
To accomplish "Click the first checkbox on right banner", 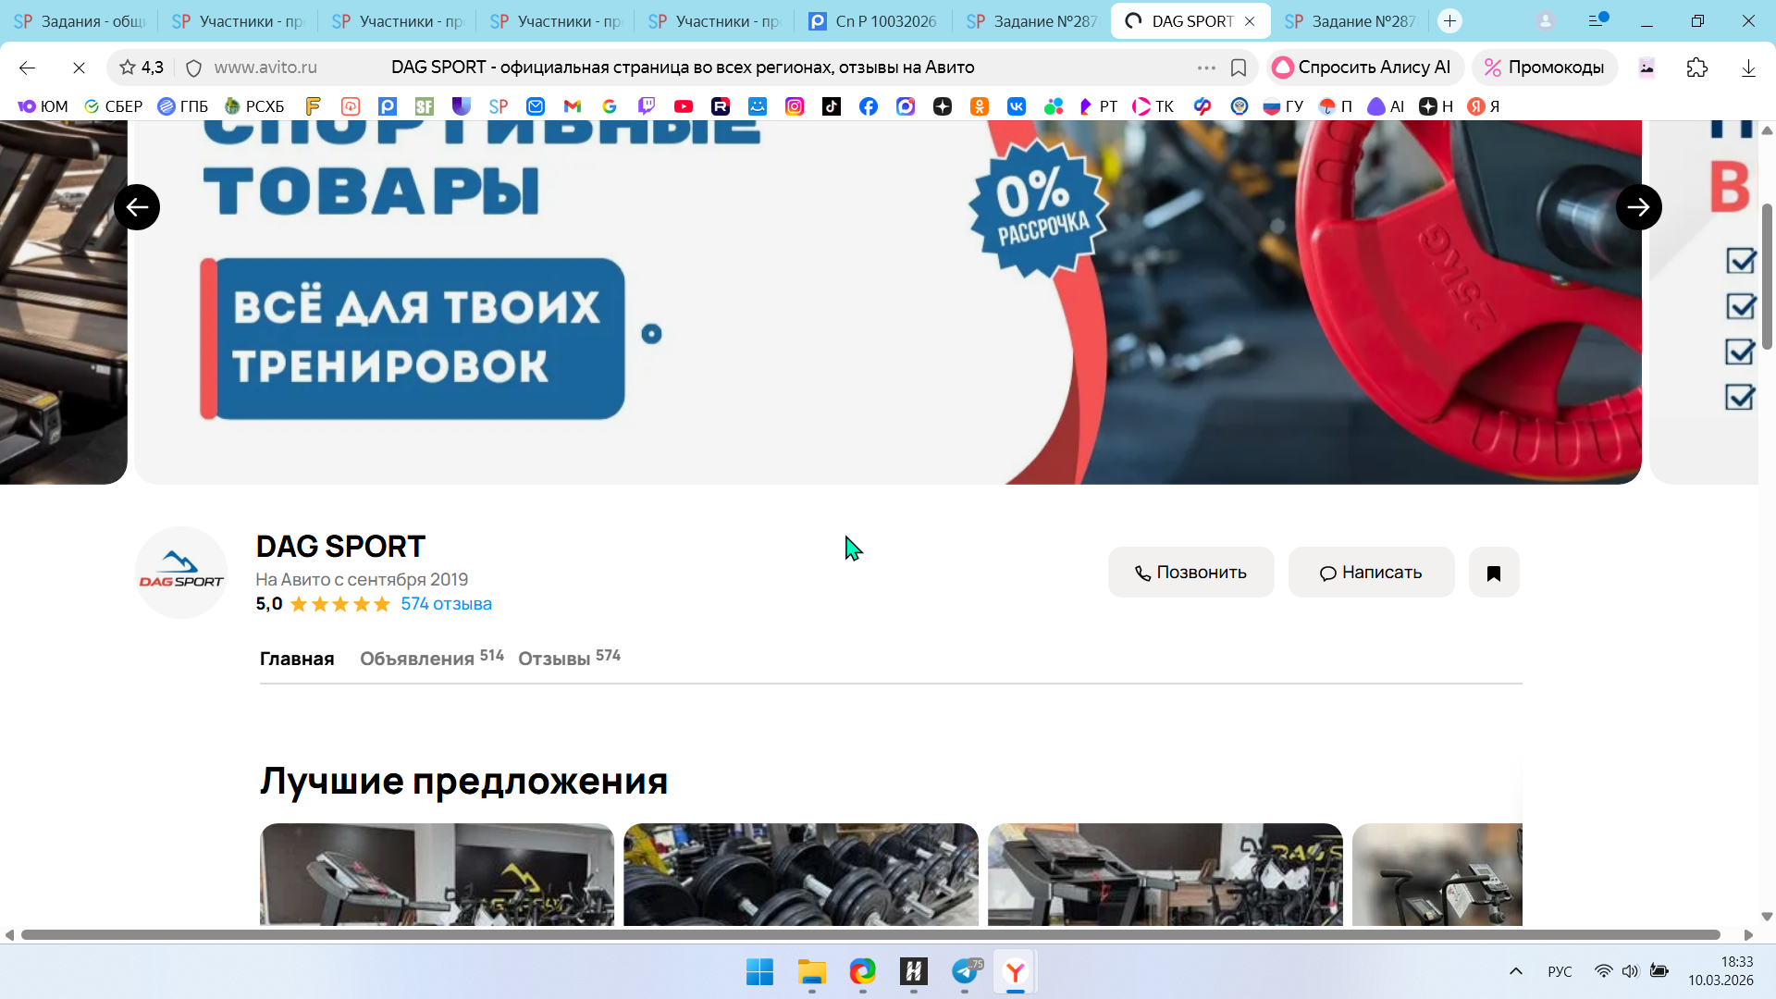I will (1740, 261).
